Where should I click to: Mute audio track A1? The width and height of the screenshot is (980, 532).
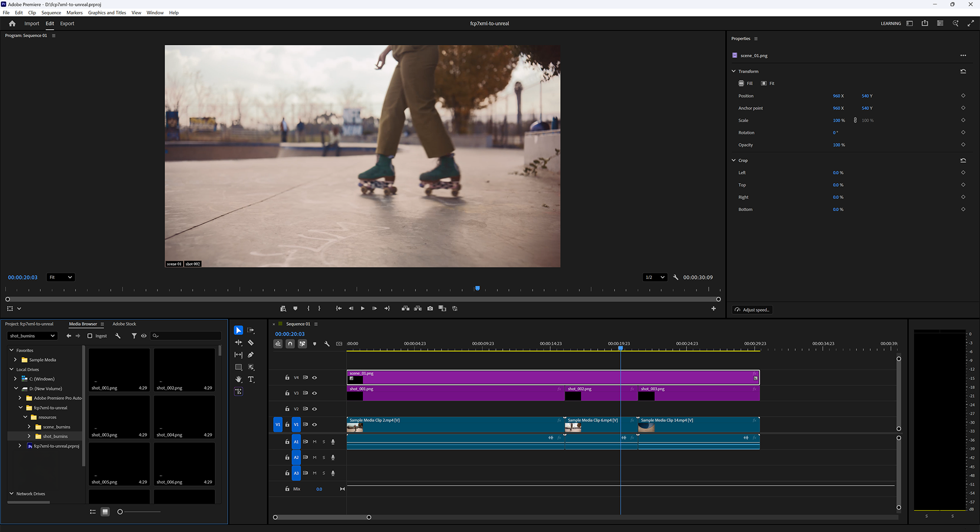click(314, 442)
